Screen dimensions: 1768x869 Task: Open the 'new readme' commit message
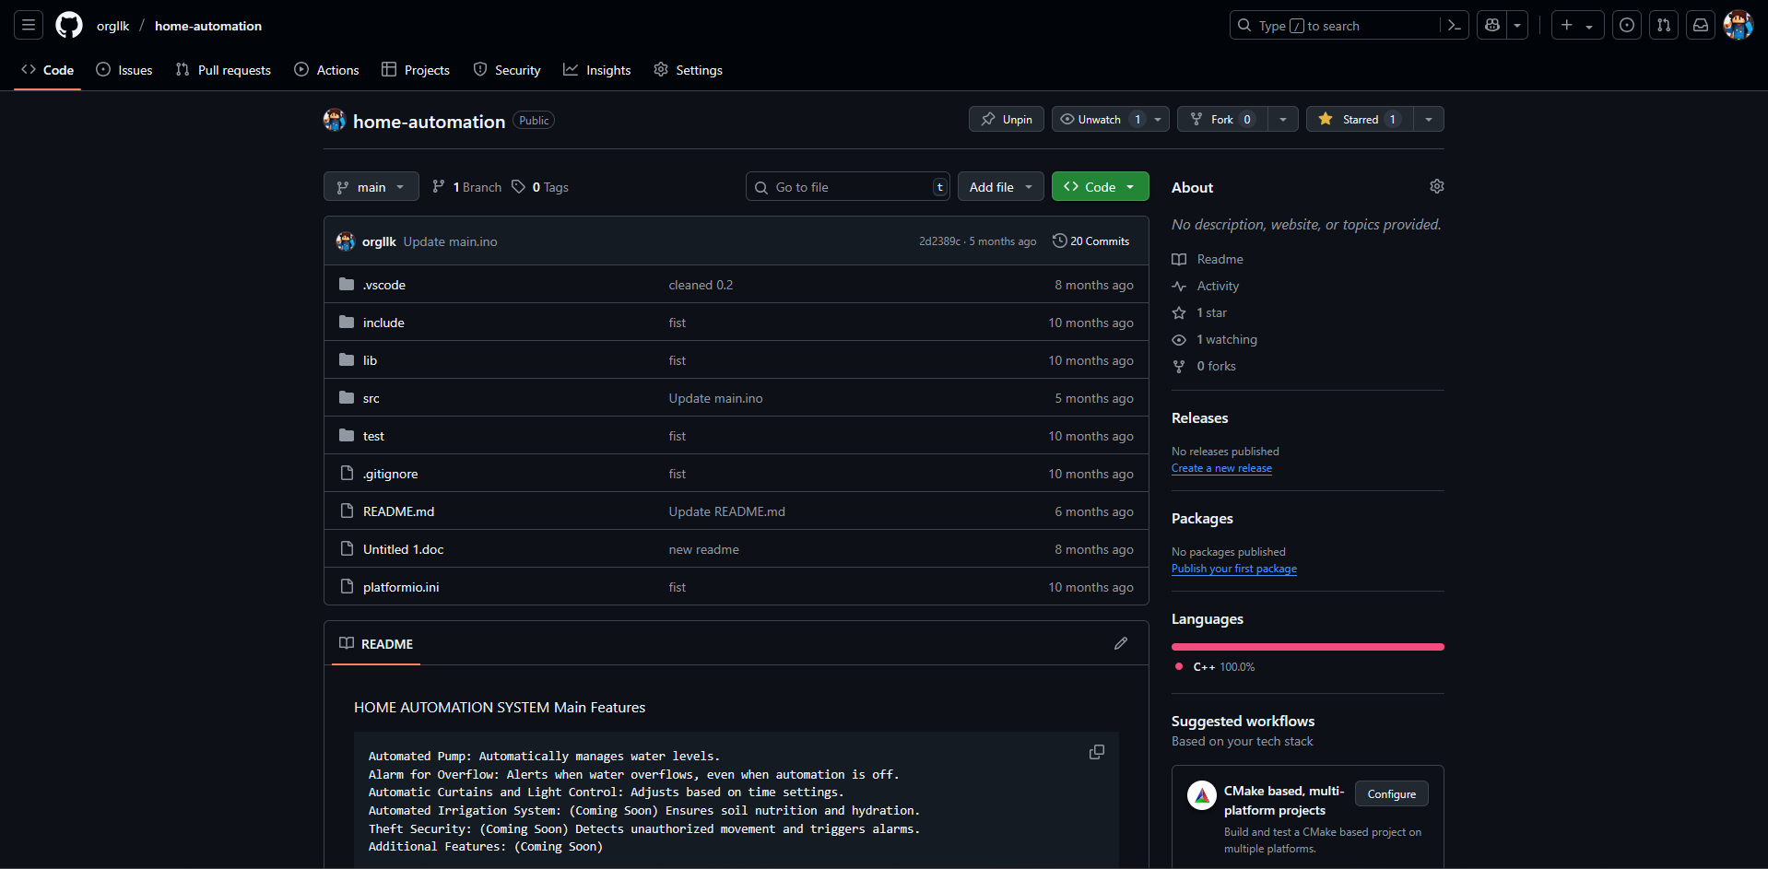tap(704, 549)
